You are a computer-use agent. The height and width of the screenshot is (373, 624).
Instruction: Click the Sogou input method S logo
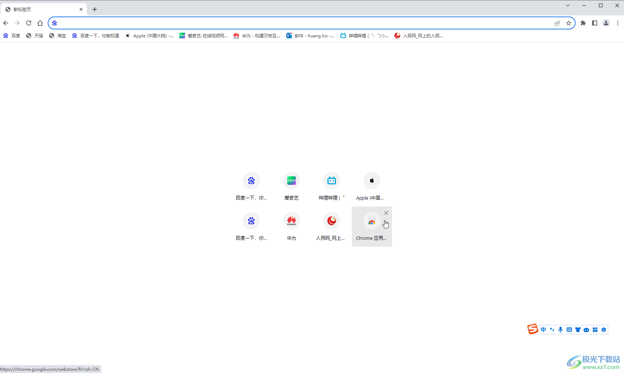(x=533, y=329)
